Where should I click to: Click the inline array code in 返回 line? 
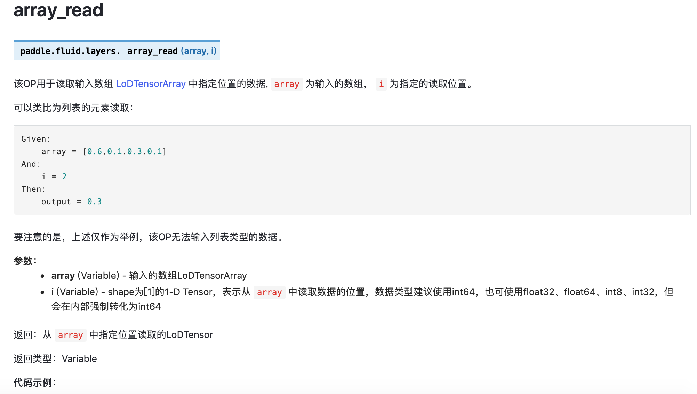tap(70, 335)
